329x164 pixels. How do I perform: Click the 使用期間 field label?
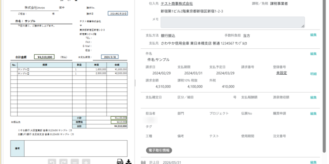click(x=248, y=136)
